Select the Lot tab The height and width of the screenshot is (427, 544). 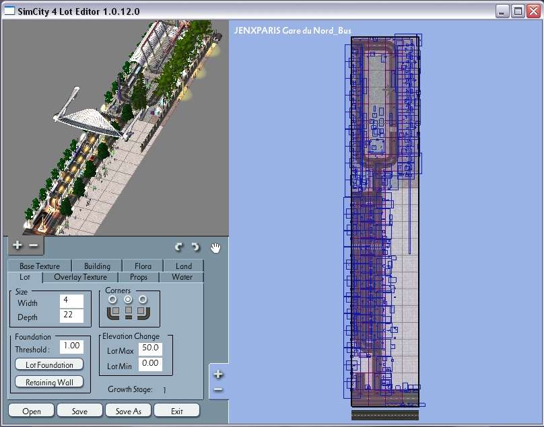25,277
